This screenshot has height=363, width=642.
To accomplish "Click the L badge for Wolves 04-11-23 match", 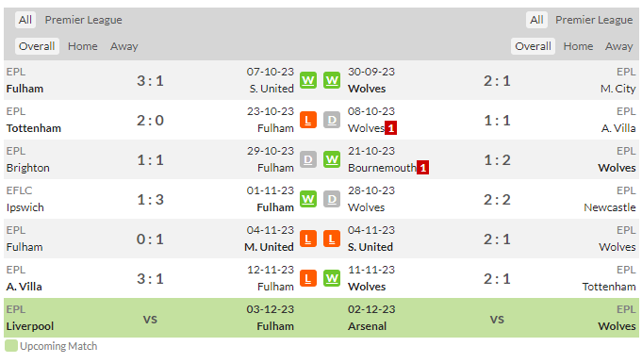I will click(332, 239).
